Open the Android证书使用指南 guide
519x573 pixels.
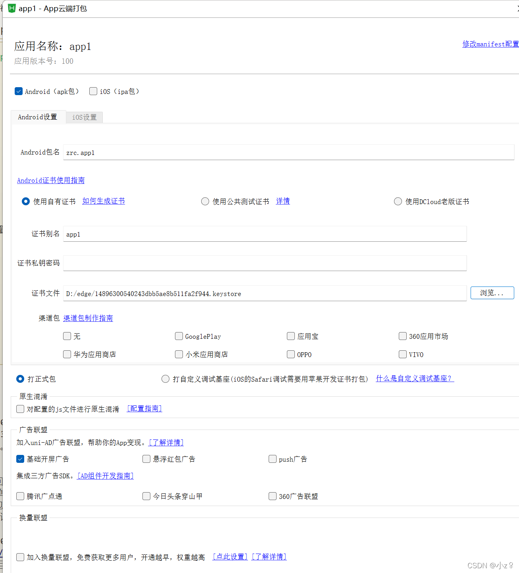pos(51,180)
